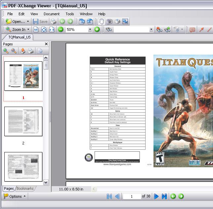The height and width of the screenshot is (209, 213).
Task: Zoom in the page thumbnails
Action: click(x=6, y=51)
